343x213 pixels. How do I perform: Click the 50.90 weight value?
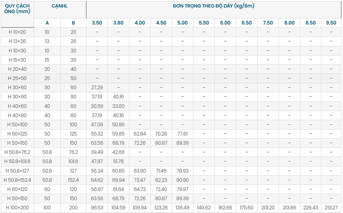[x=118, y=125]
